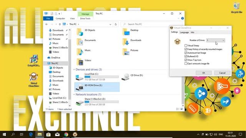This screenshot has height=138, width=246.
Task: Go up one folder level
Action: click(x=60, y=24)
